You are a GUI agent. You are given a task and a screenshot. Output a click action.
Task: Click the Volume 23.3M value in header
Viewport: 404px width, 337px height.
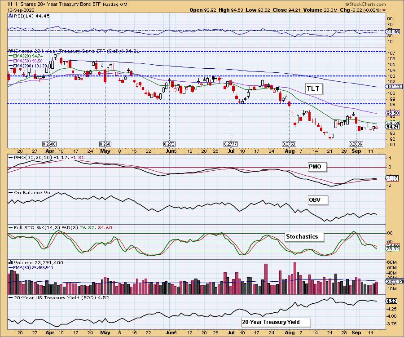[320, 10]
